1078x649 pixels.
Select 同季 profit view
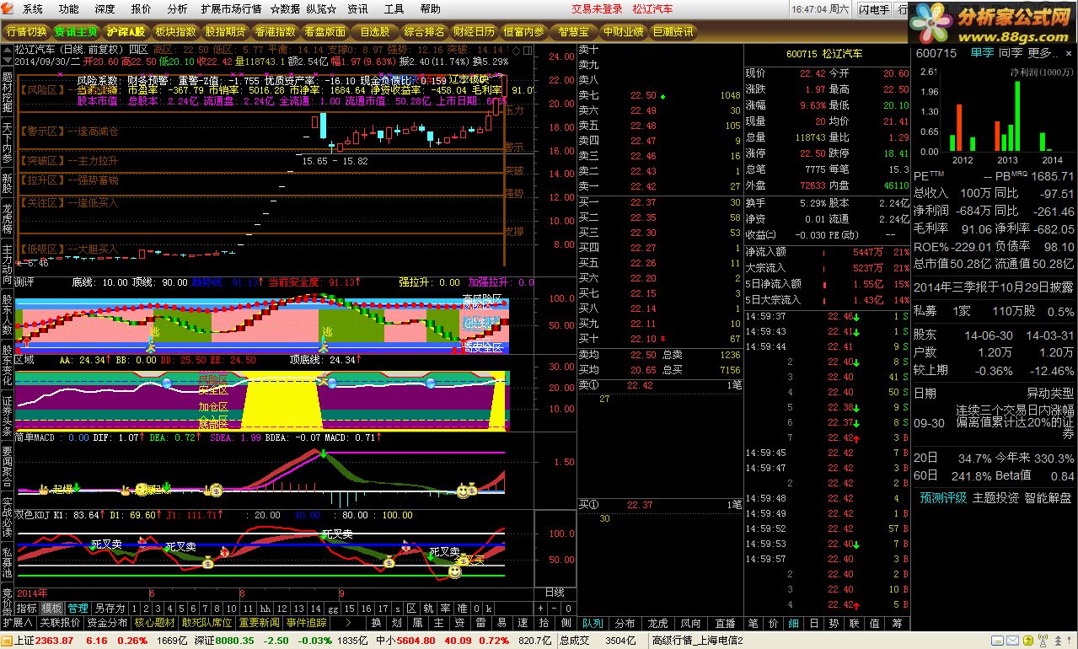tap(1011, 53)
